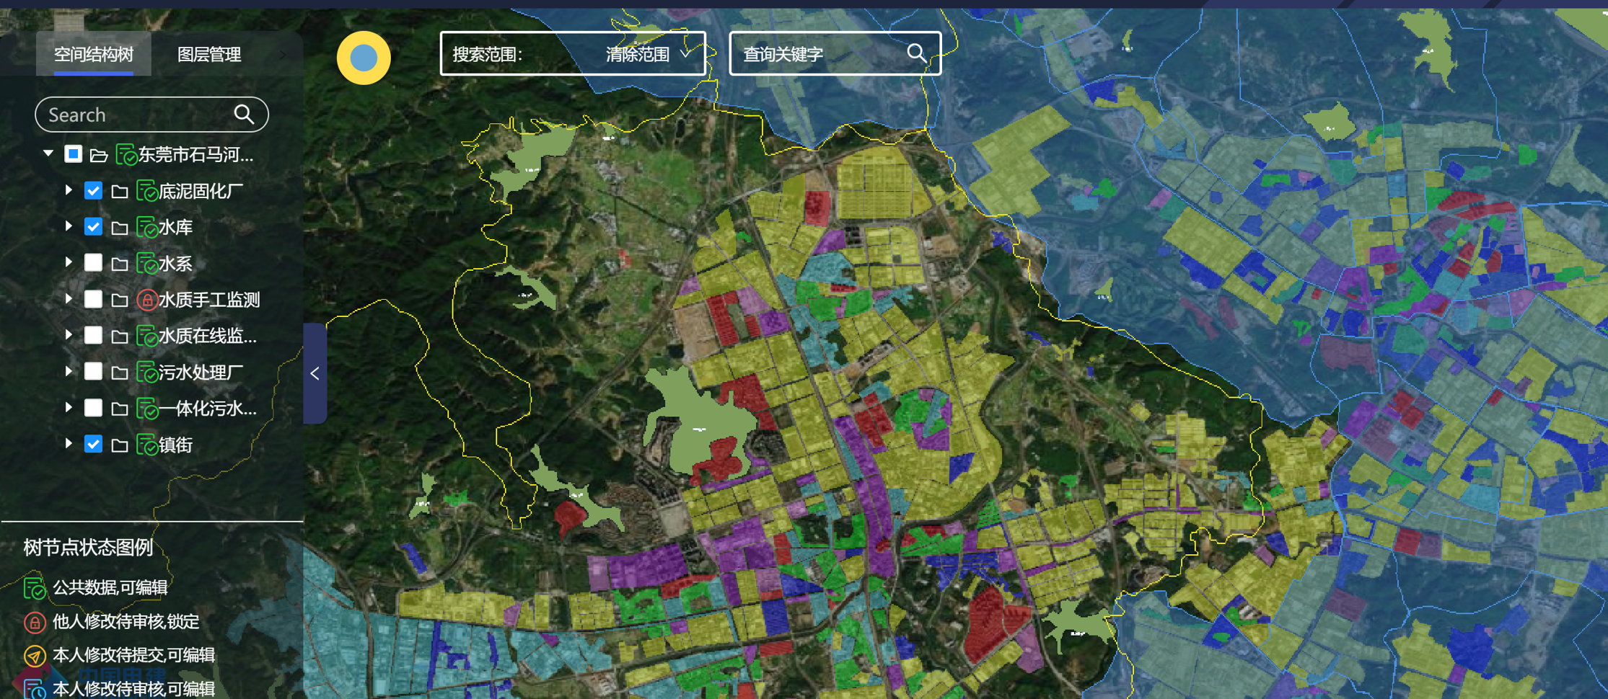Click the 查询关键字 input field
Viewport: 1608px width, 699px height.
(821, 54)
